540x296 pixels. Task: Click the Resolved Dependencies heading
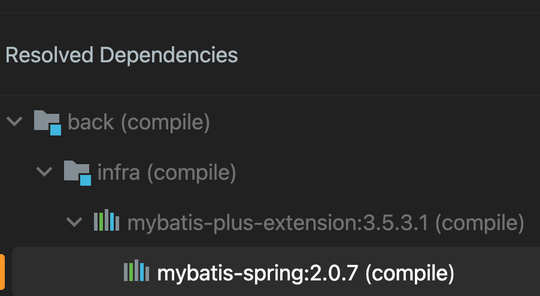point(122,55)
